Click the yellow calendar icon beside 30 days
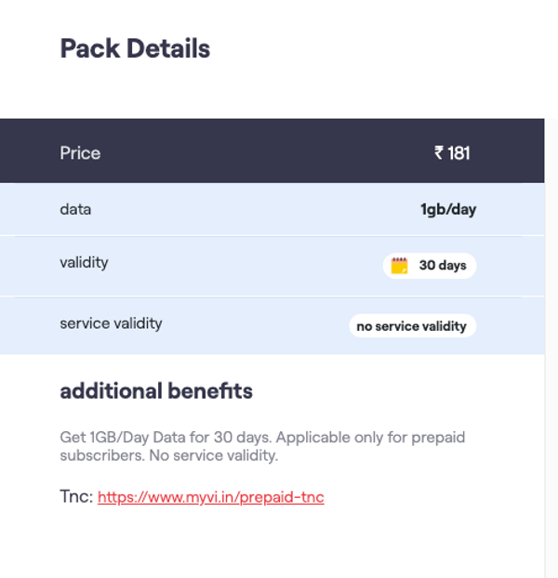558x578 pixels. click(399, 266)
